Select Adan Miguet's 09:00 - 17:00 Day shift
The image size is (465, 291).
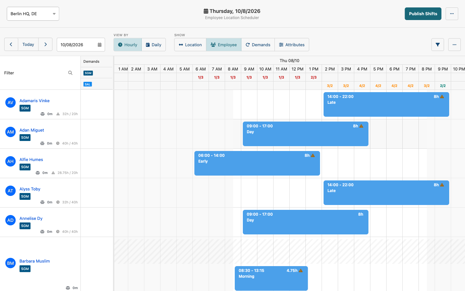[305, 134]
